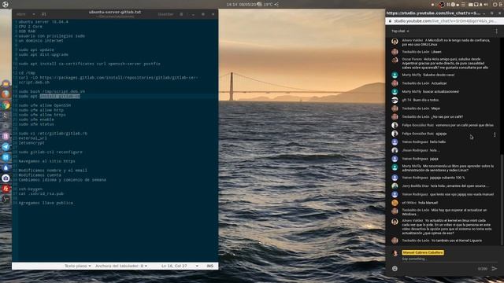The image size is (504, 283).
Task: Open the blue droplet dock icon
Action: pos(6,167)
